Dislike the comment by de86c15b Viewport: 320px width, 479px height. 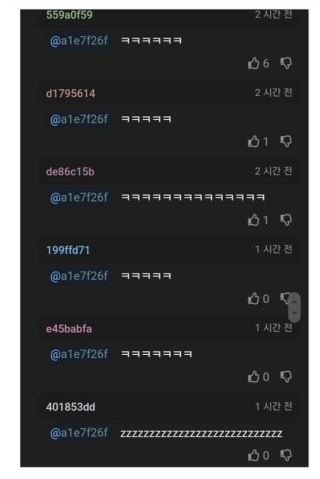(x=286, y=220)
